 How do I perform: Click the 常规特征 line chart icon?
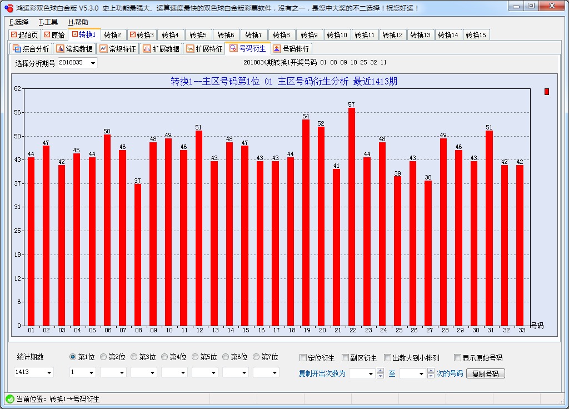point(103,49)
